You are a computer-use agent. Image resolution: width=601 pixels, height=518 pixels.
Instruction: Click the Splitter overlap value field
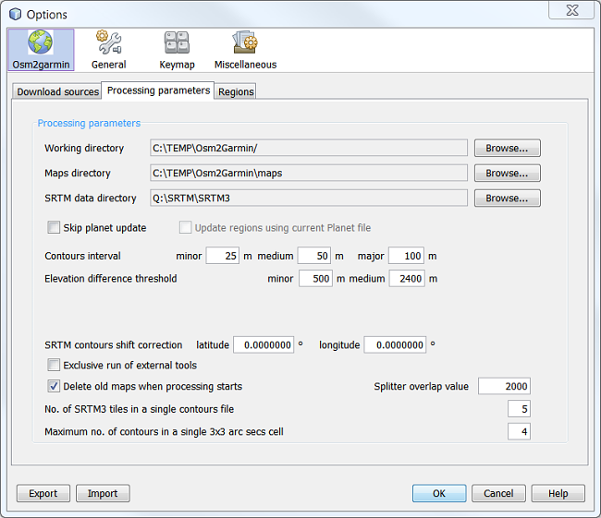[505, 386]
